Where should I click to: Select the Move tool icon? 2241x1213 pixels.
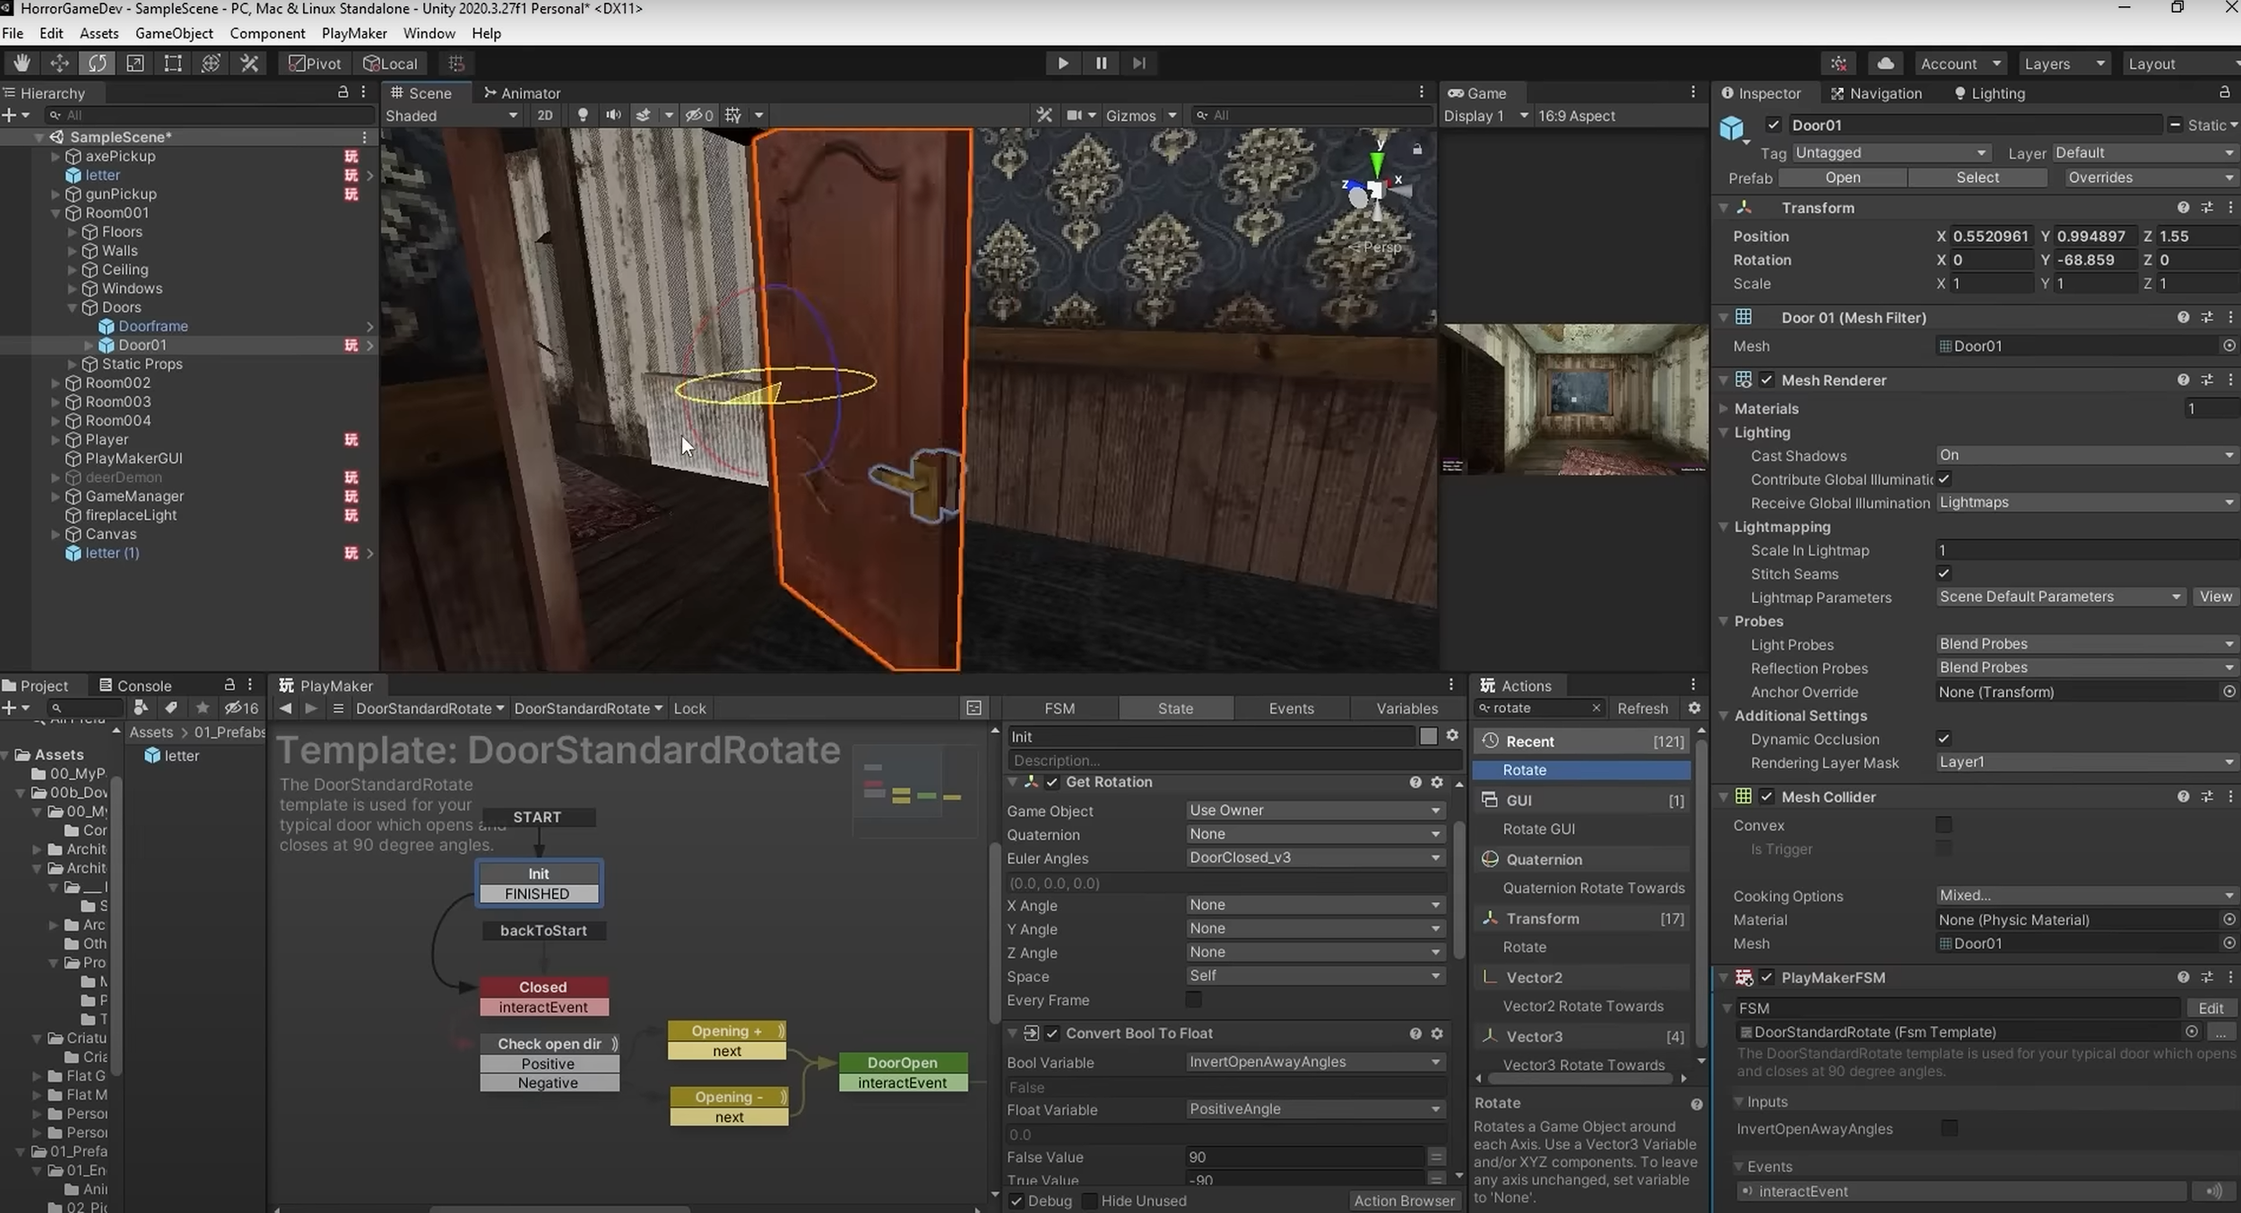[x=59, y=63]
